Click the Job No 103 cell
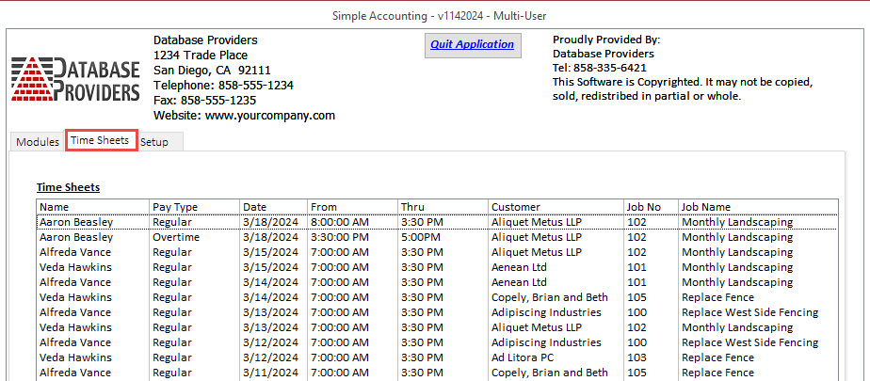Image resolution: width=870 pixels, height=381 pixels. coord(636,358)
